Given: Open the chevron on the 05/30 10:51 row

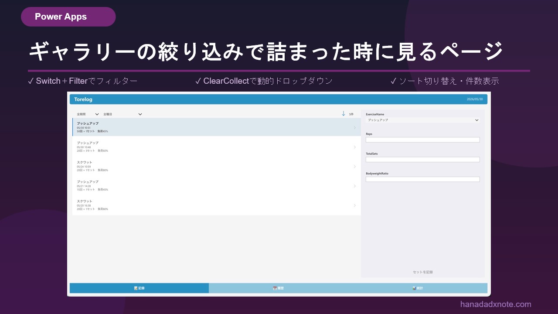Looking at the screenshot, I should 355,128.
